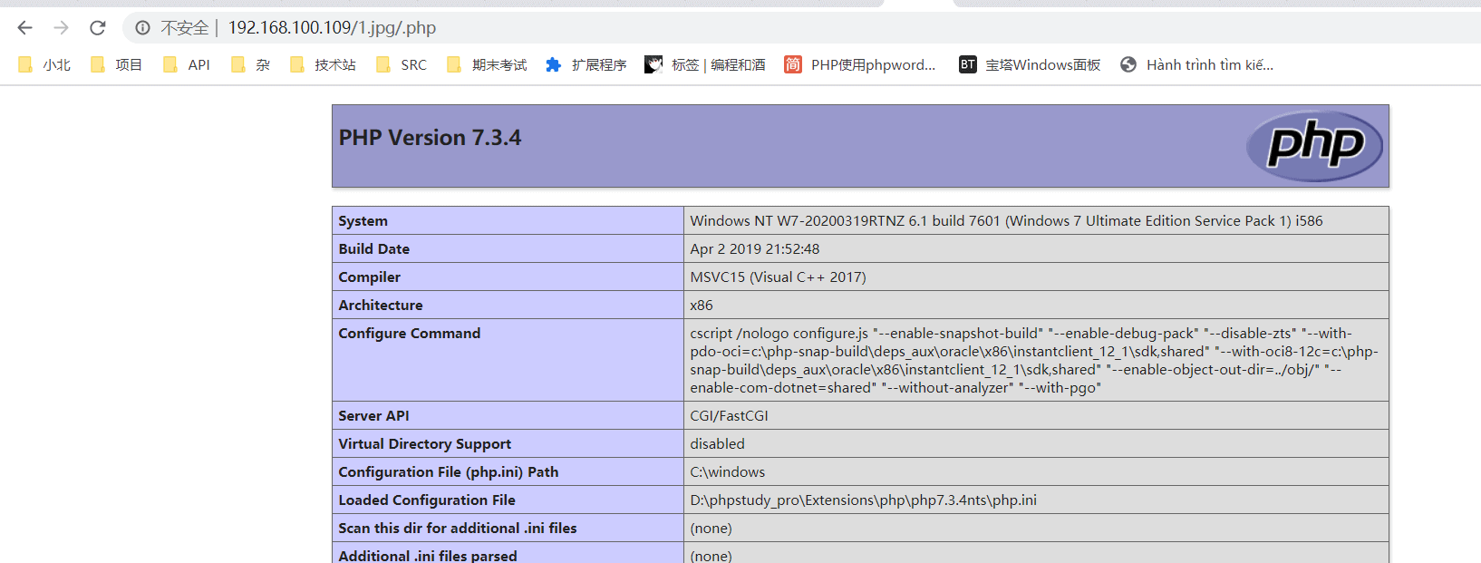Open the 期末考试 bookmark folder
Viewport: 1481px width, 563px height.
[487, 64]
